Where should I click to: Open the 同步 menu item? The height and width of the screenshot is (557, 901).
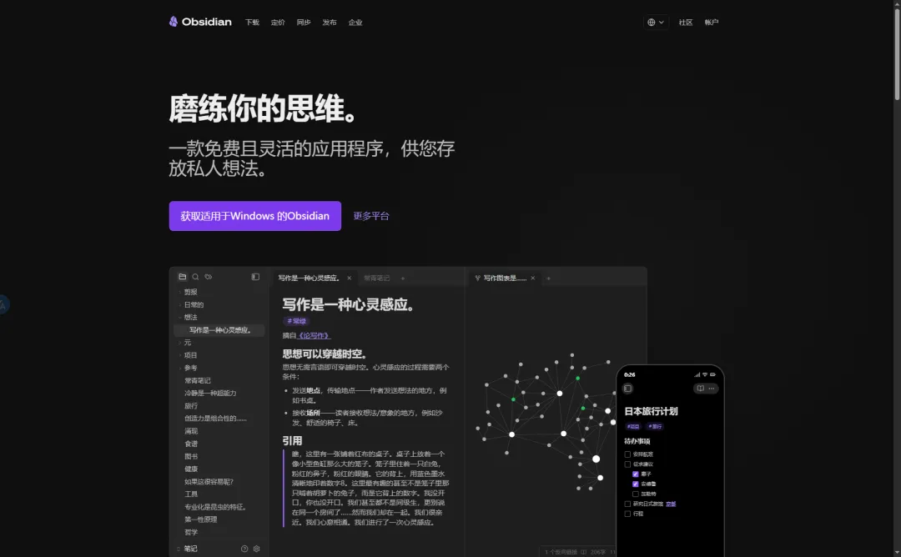pyautogui.click(x=304, y=23)
